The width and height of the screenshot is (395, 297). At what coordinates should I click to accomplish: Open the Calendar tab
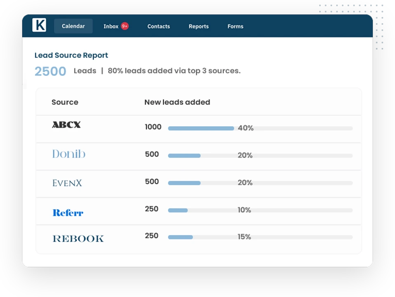click(73, 26)
